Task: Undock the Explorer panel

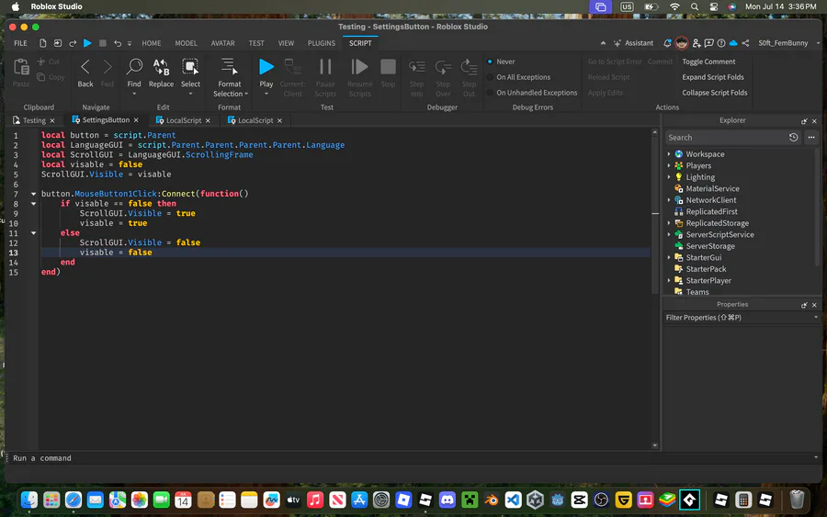Action: tap(804, 121)
